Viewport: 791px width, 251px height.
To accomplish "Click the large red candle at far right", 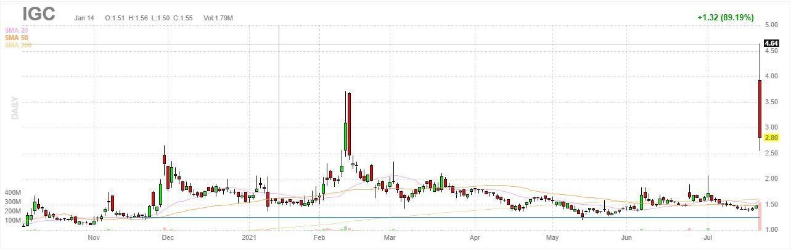I will [760, 109].
